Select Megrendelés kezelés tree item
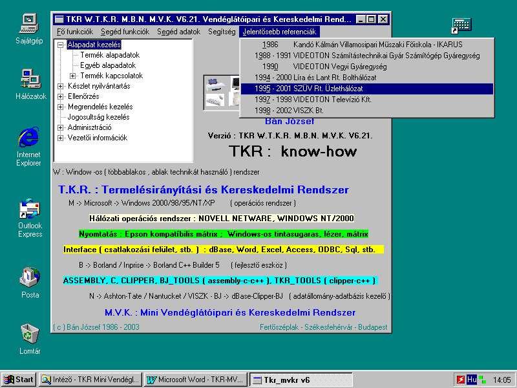This screenshot has height=388, width=517. pyautogui.click(x=100, y=107)
